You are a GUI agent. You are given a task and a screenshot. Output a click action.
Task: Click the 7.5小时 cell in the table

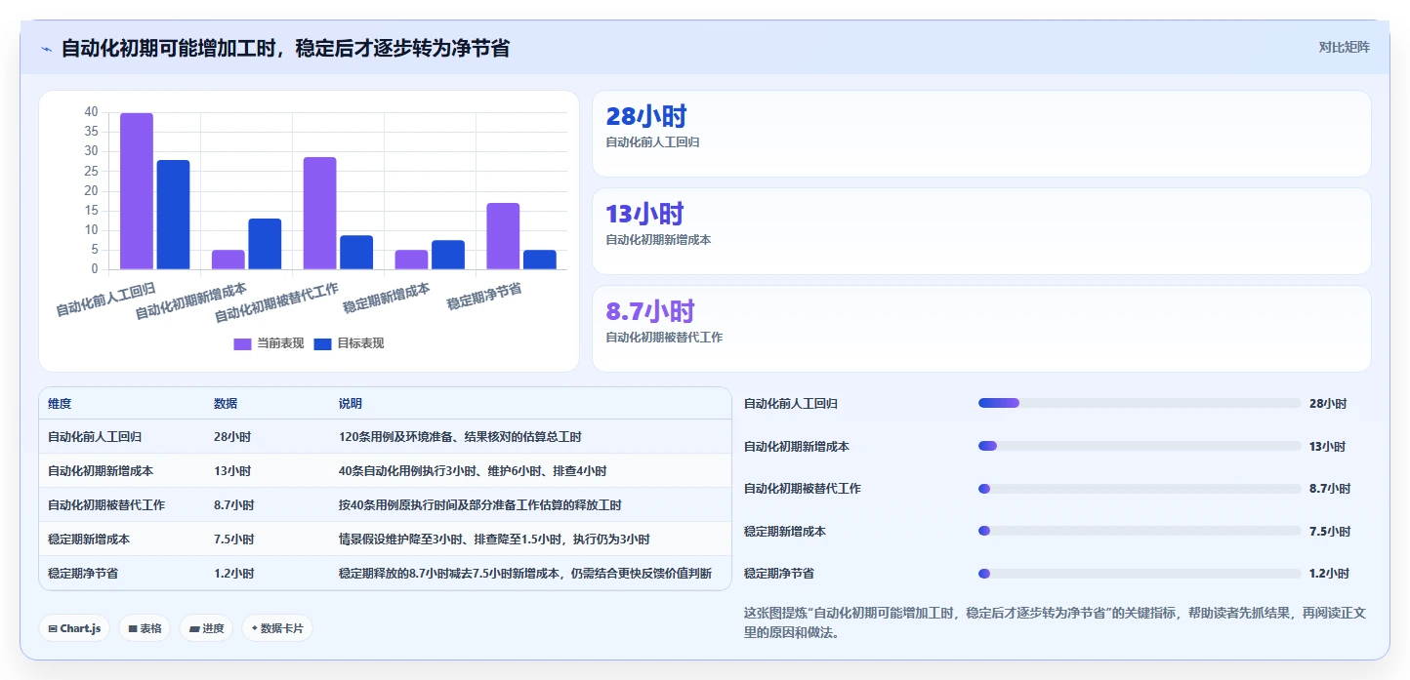click(234, 540)
